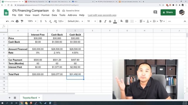This screenshot has height=105, width=188.
Task: Open horizontal align dropdown
Action: coord(142,21)
